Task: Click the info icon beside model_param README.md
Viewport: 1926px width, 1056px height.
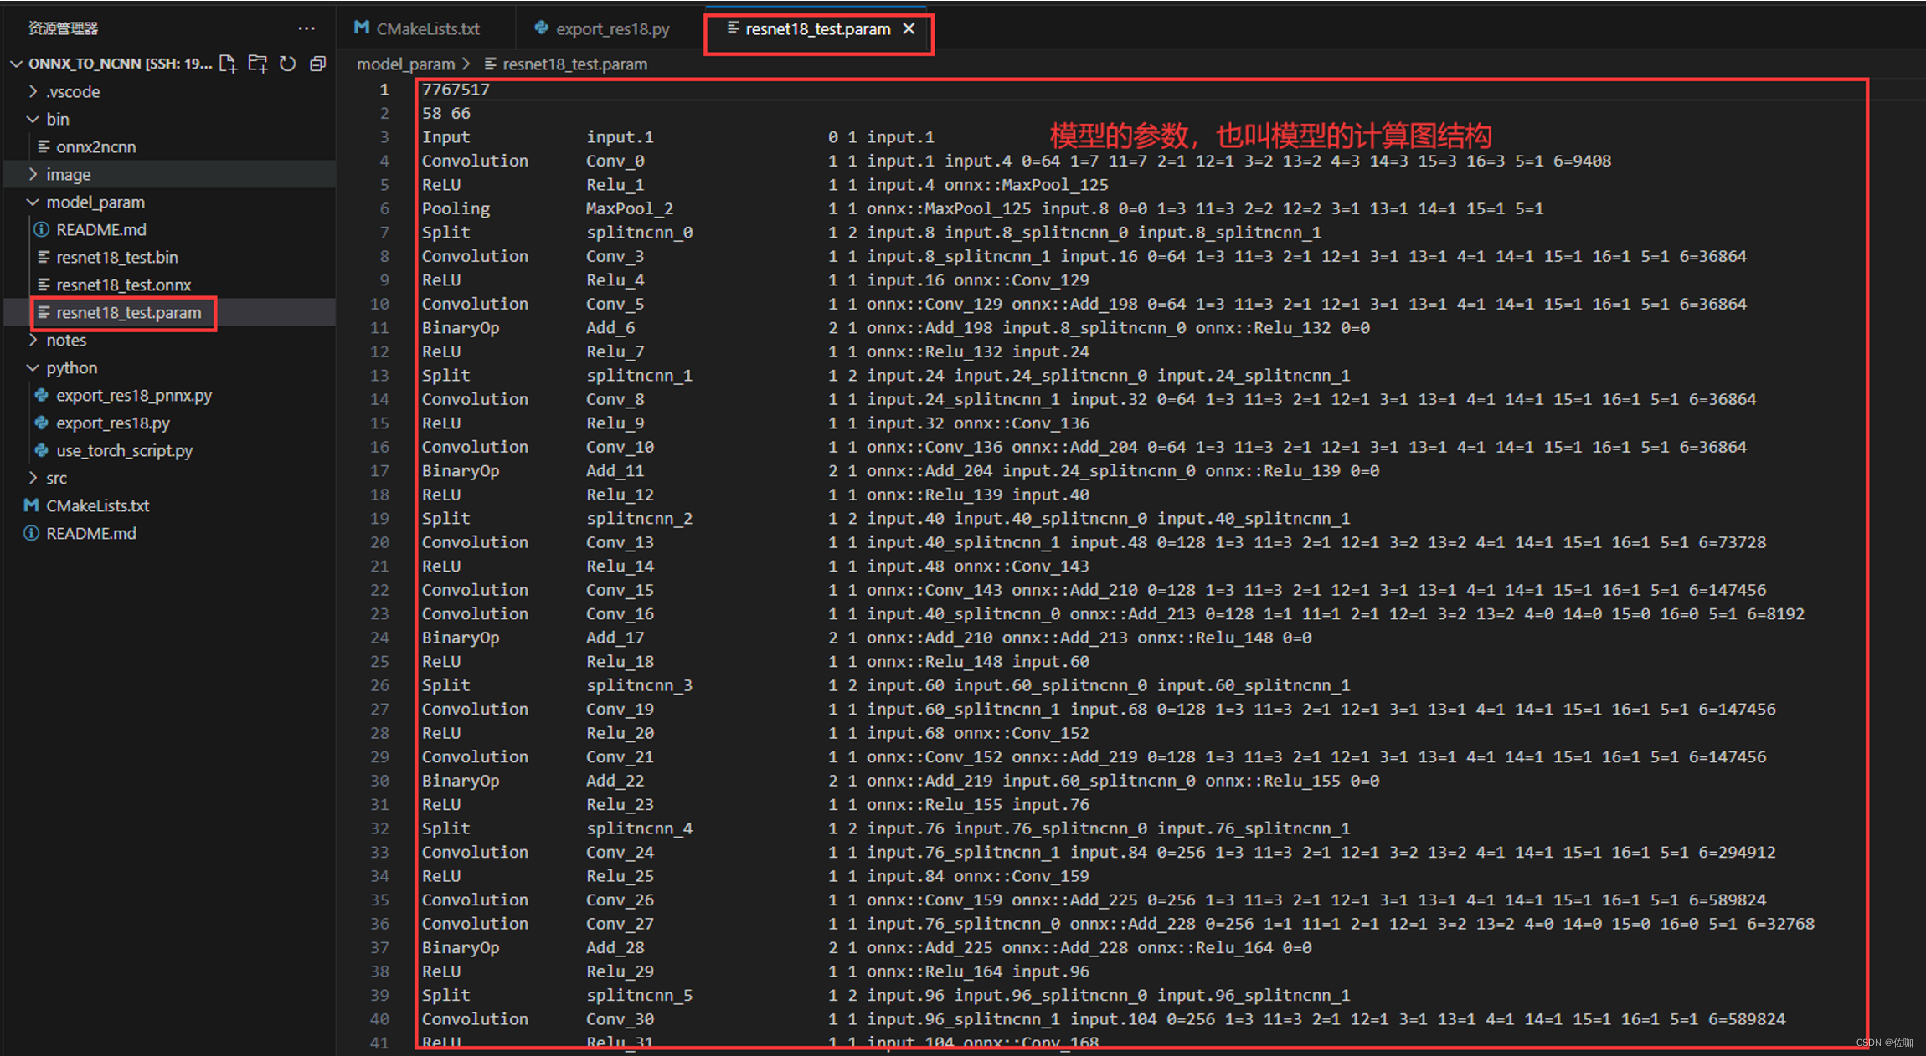Action: tap(41, 229)
